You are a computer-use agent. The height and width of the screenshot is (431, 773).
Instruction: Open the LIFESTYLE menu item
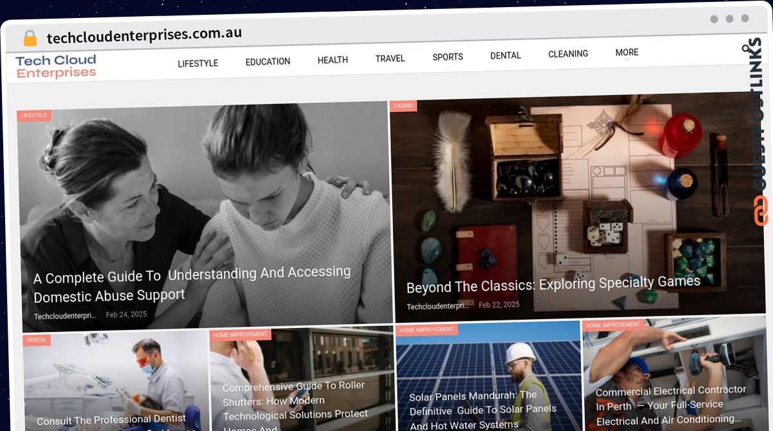[198, 63]
